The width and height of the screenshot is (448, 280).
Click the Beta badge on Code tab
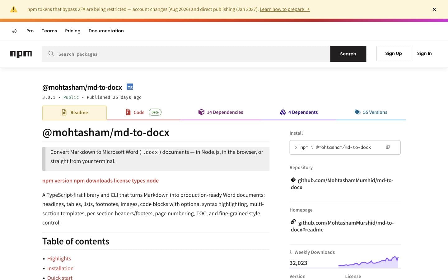click(155, 112)
